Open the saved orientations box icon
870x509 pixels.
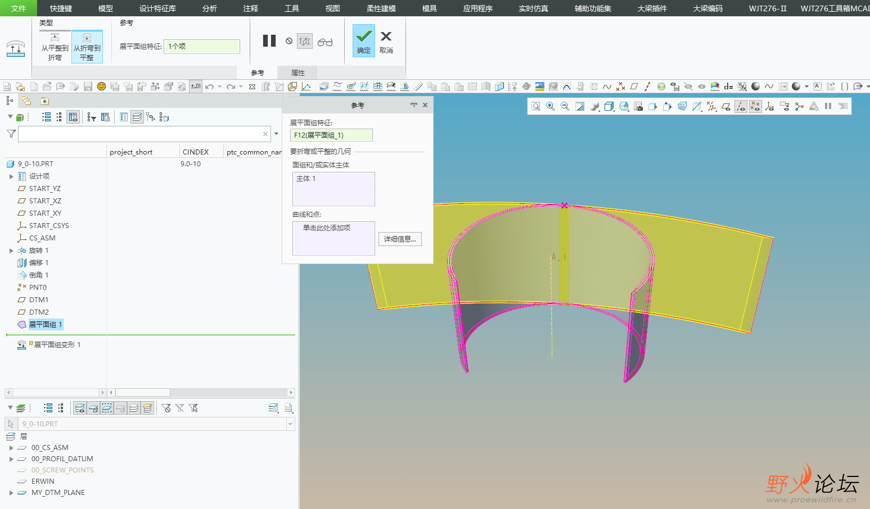pyautogui.click(x=609, y=106)
